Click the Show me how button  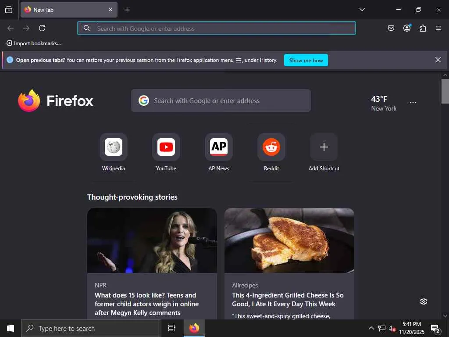(306, 60)
